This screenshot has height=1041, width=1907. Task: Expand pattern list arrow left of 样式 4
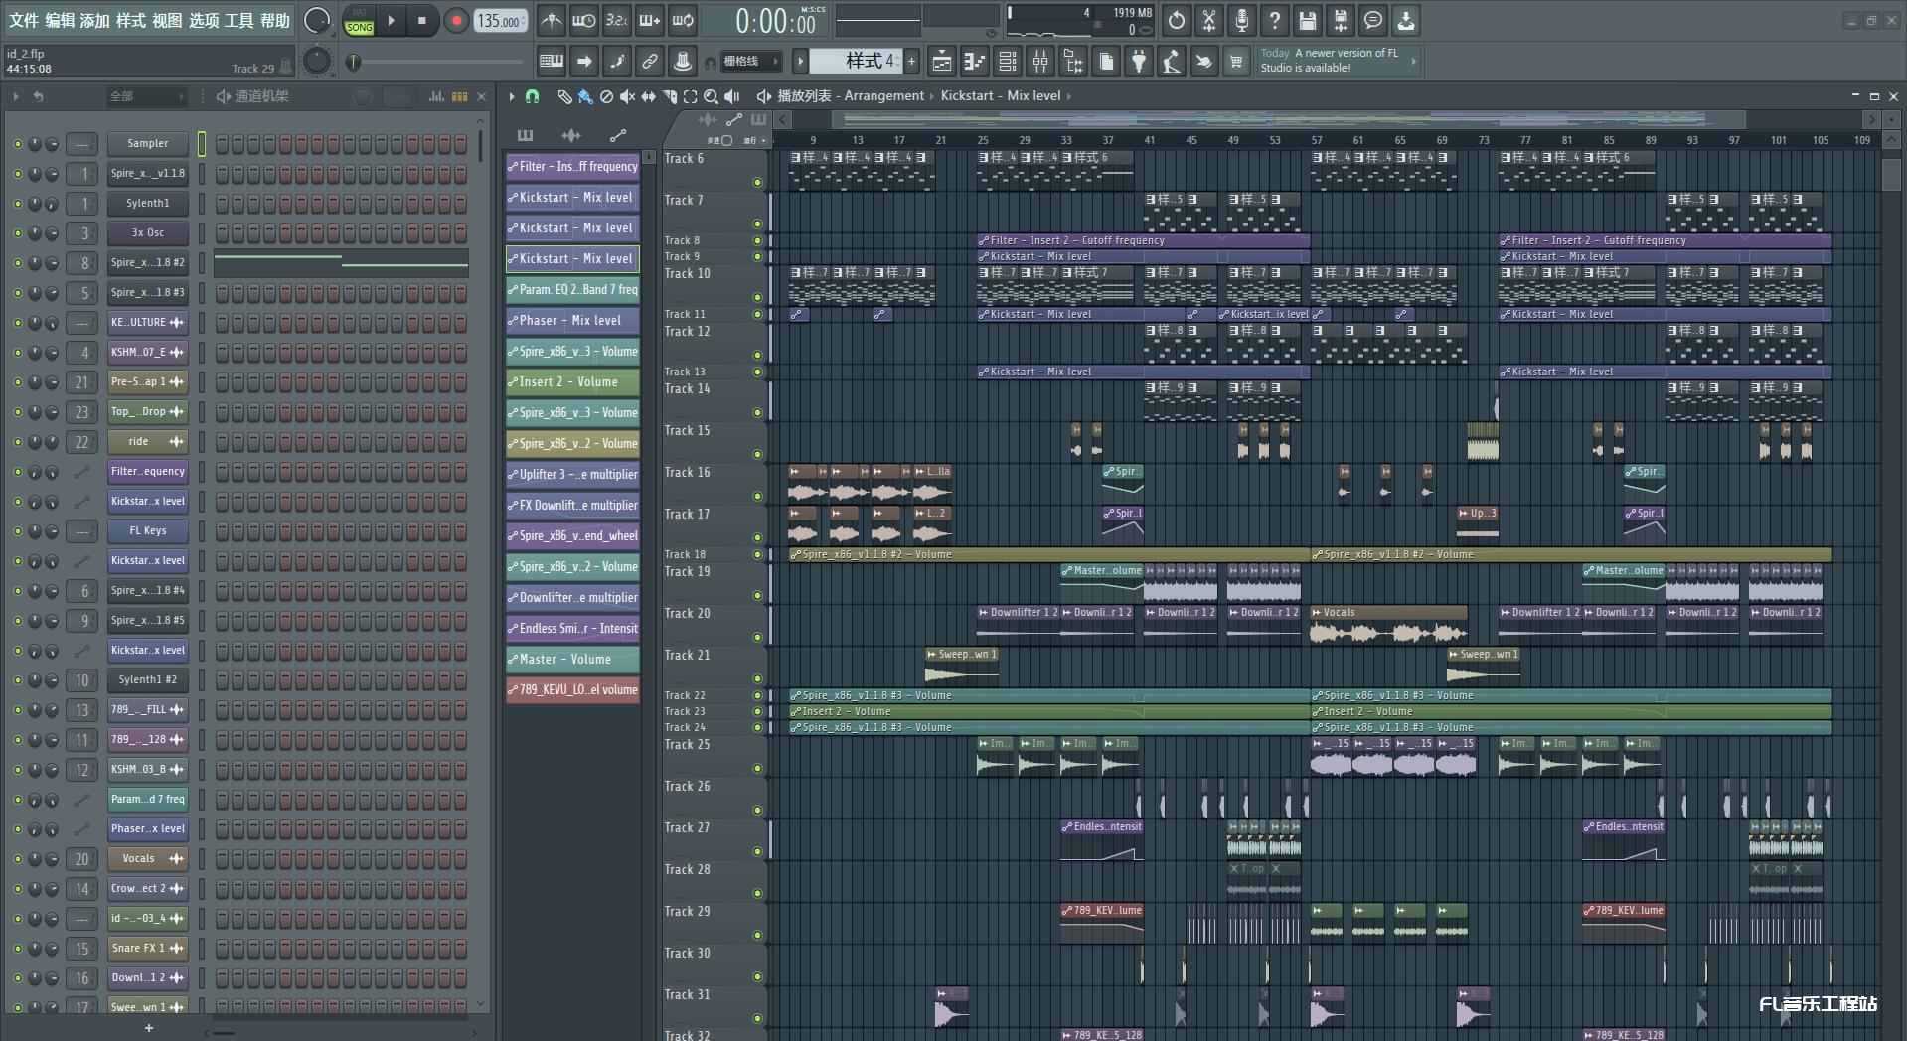click(800, 62)
